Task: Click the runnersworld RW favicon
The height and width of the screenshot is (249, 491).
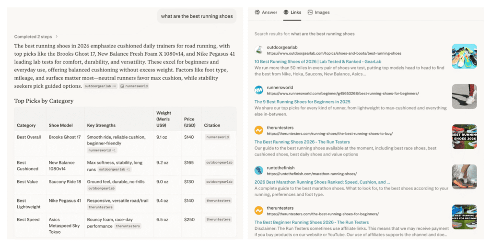Action: [258, 90]
